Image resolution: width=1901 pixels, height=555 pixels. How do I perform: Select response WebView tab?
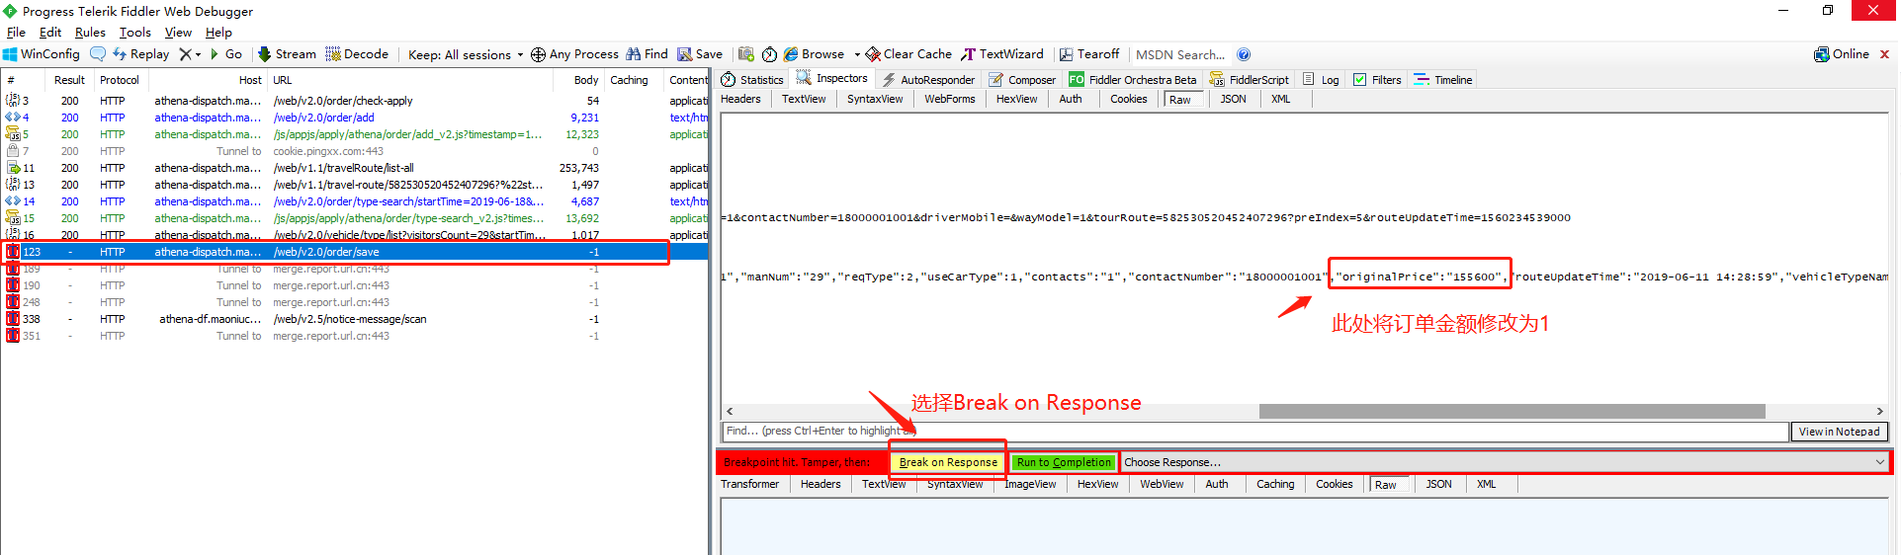click(1162, 484)
